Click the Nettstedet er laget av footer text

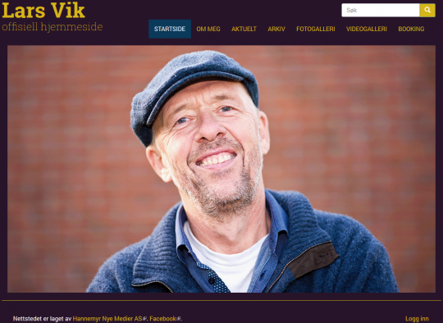pyautogui.click(x=42, y=319)
